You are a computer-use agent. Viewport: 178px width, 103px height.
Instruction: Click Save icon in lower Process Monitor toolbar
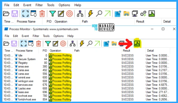click(14, 44)
